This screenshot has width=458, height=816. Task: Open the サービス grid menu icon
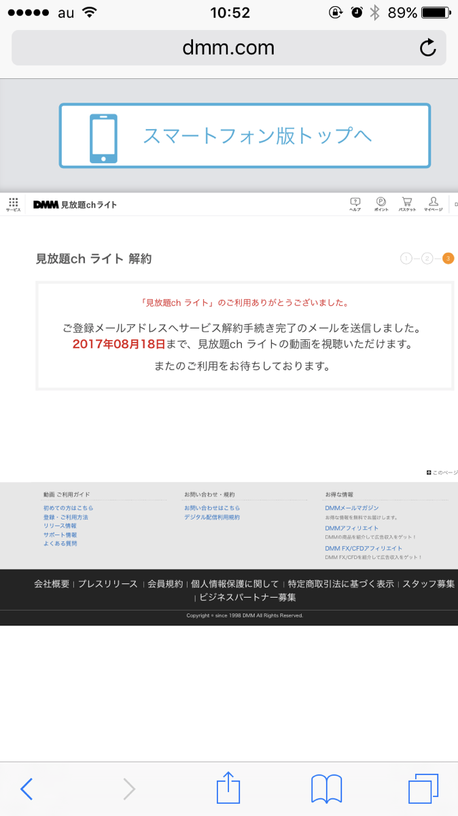click(x=14, y=205)
